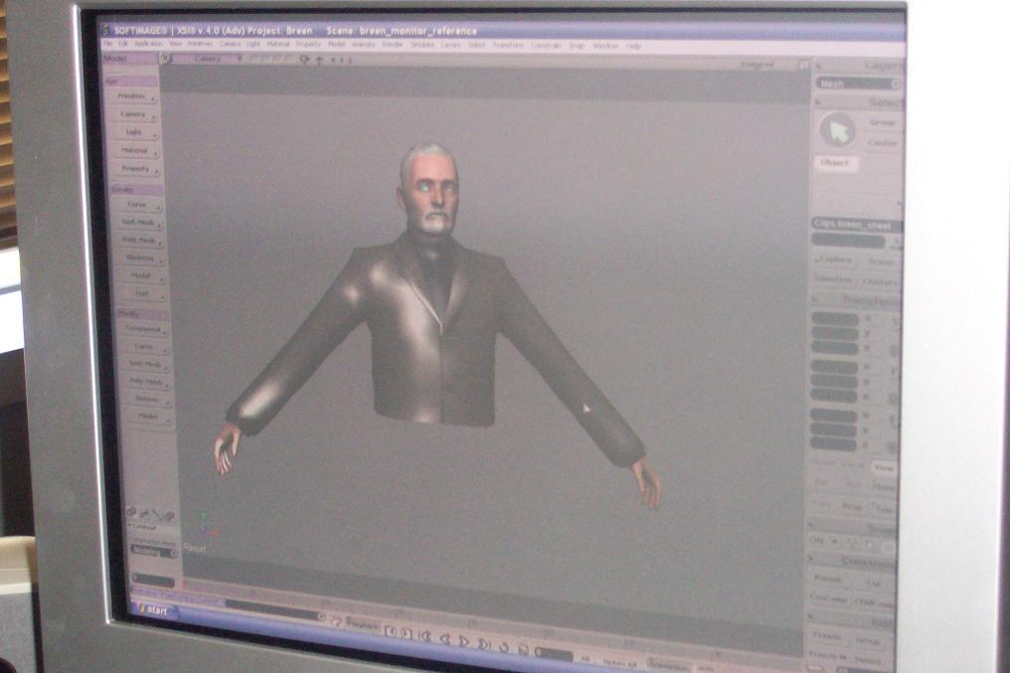Click the Group selection filter button

click(883, 122)
